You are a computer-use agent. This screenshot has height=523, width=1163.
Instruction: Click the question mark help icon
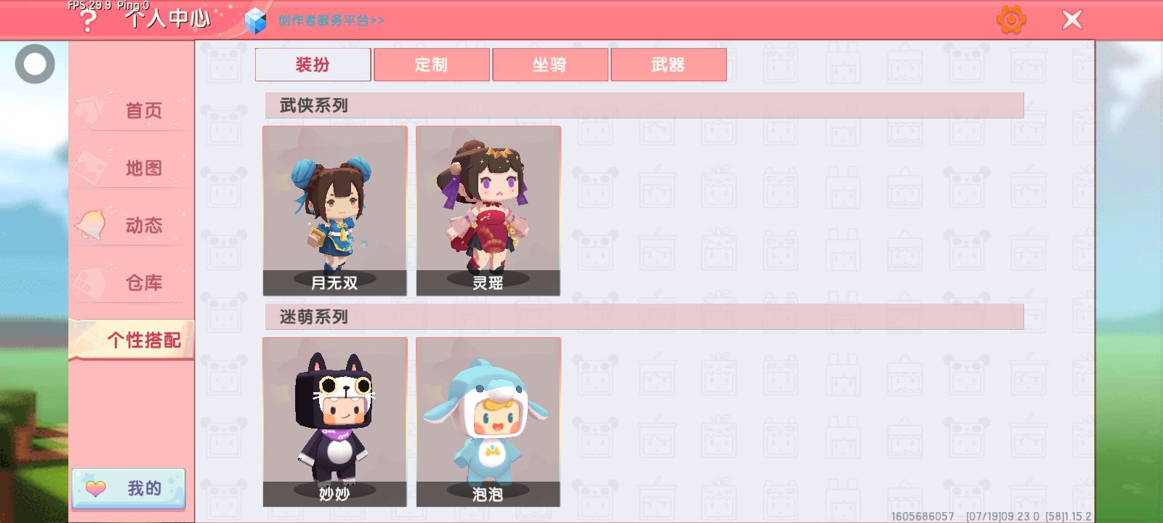point(88,21)
